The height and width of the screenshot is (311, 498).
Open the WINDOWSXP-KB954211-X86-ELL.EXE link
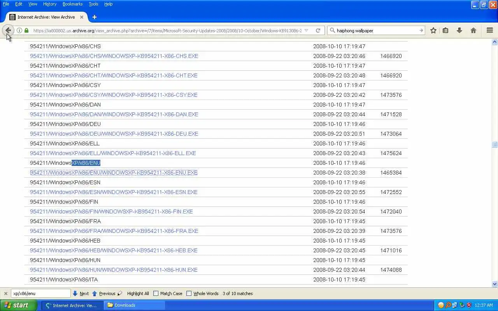tap(113, 153)
